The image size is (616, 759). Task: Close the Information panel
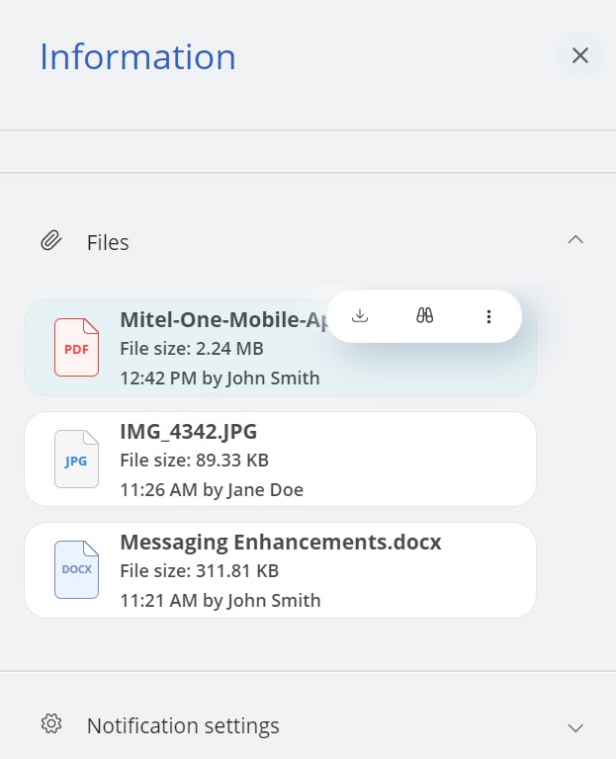coord(580,55)
